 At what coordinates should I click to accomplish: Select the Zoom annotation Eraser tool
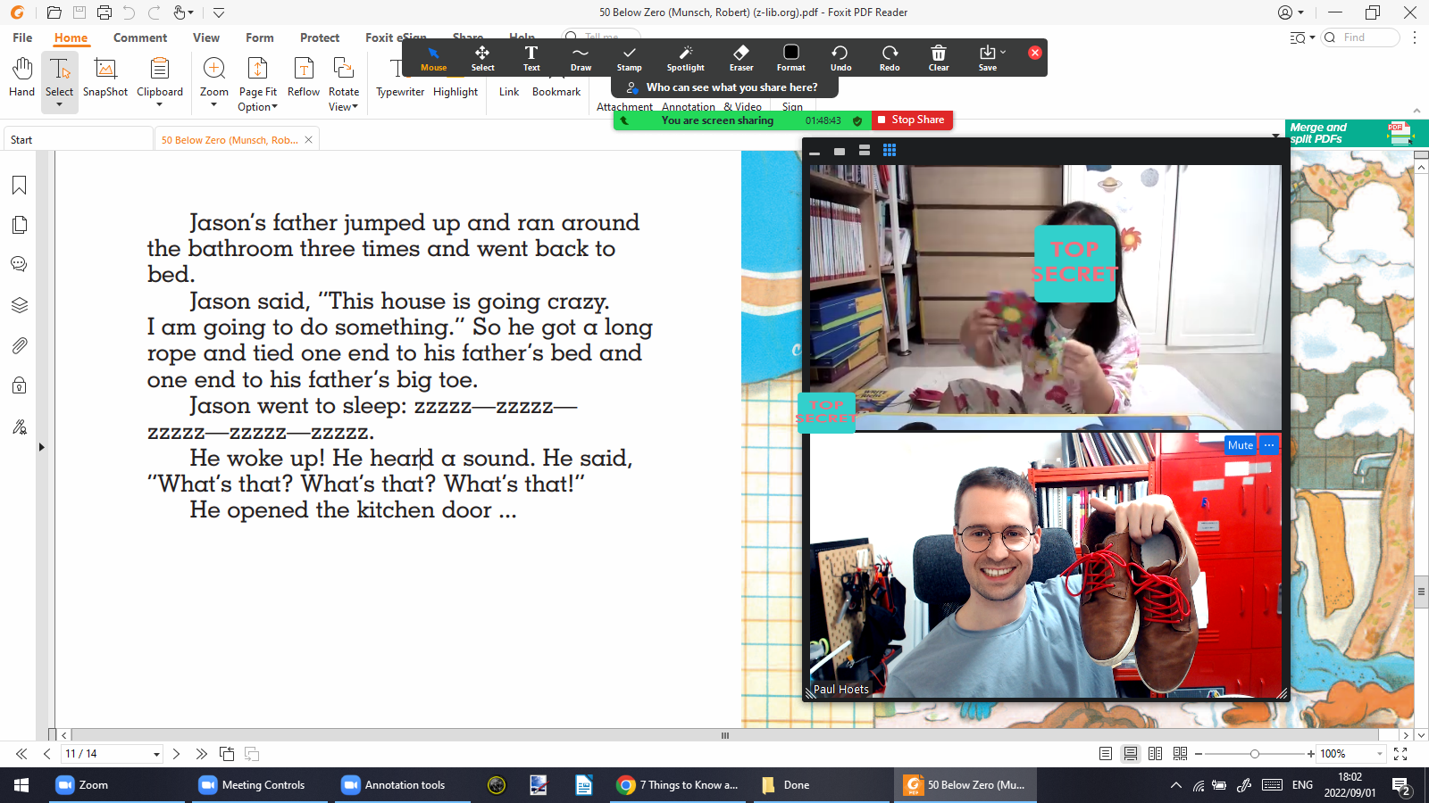pyautogui.click(x=740, y=58)
